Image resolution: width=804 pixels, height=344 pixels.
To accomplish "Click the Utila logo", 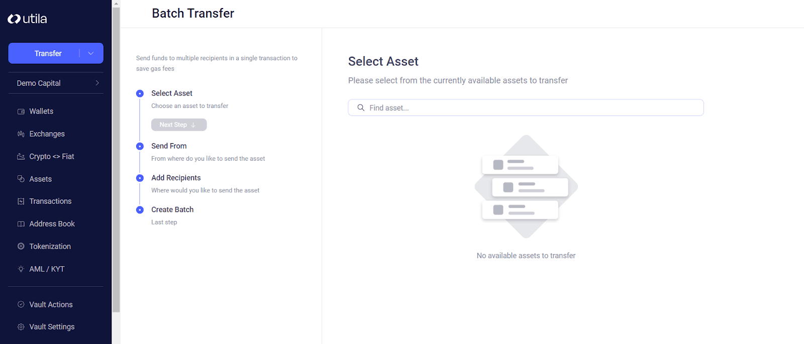I will [27, 19].
